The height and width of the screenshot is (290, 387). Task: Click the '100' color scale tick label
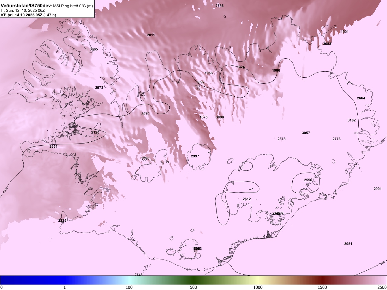click(x=129, y=287)
